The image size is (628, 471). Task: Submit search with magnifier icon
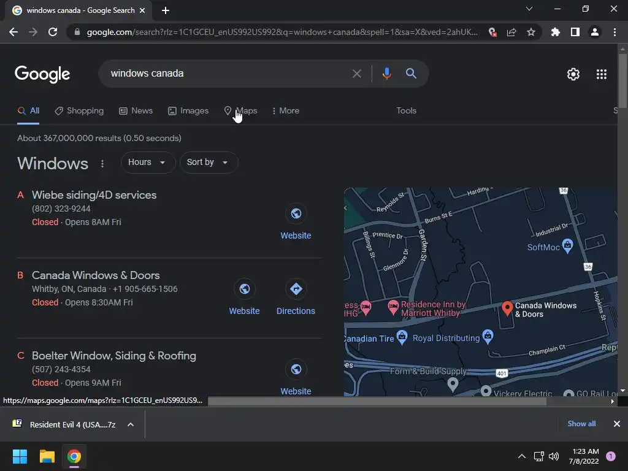pyautogui.click(x=411, y=74)
